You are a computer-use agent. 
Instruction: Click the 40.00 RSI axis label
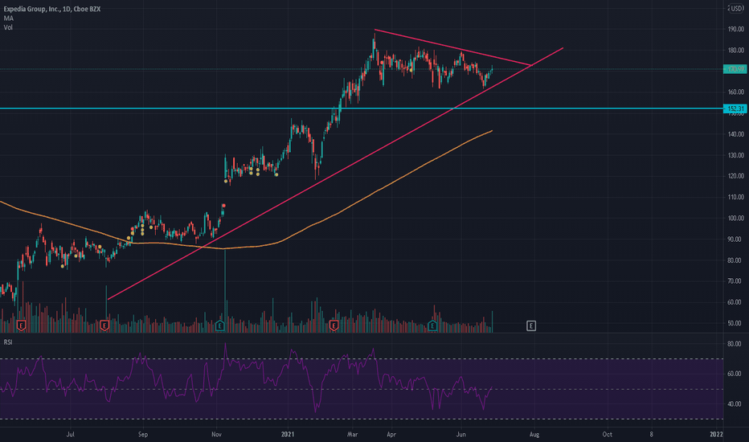735,403
